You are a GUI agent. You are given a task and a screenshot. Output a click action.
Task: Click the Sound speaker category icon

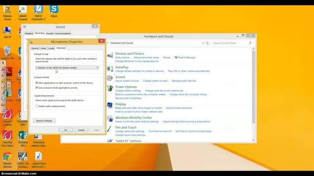point(110,78)
